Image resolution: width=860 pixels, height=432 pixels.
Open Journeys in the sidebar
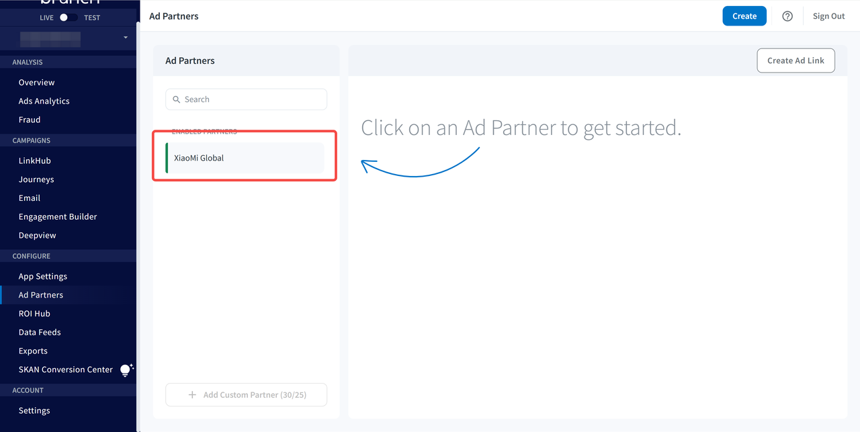pos(36,179)
